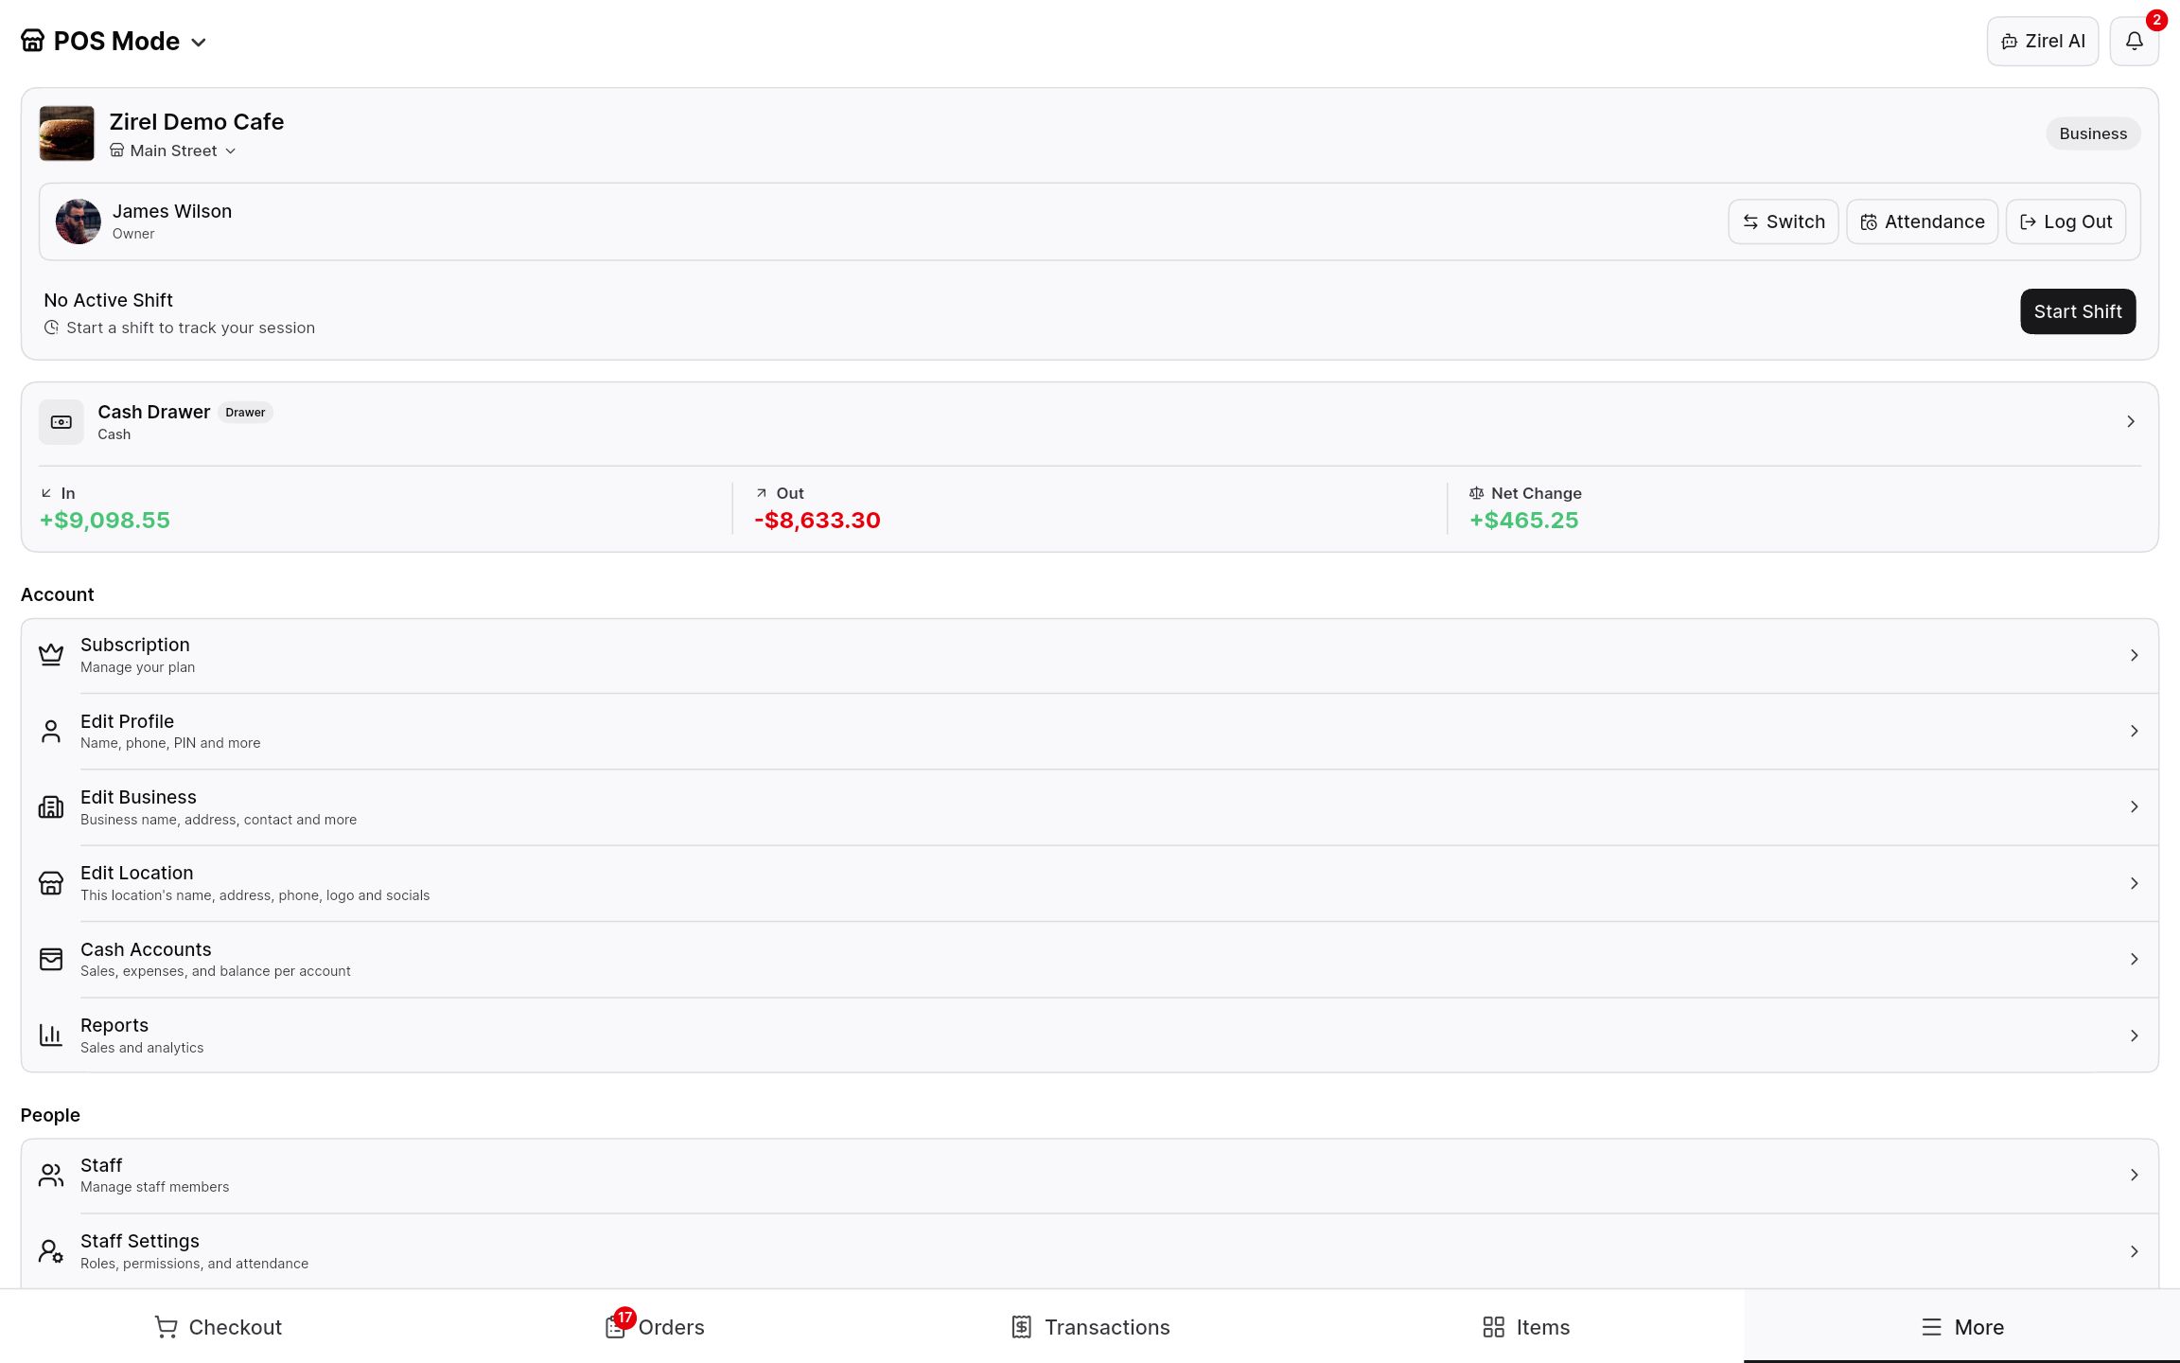Click the Items grid icon
2180x1363 pixels.
point(1493,1327)
